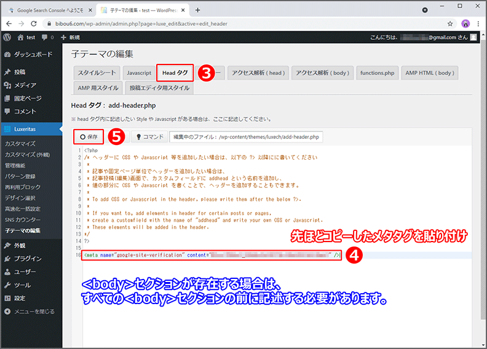Open デザイン選択 submenu item
Image resolution: width=487 pixels, height=349 pixels.
pos(20,198)
